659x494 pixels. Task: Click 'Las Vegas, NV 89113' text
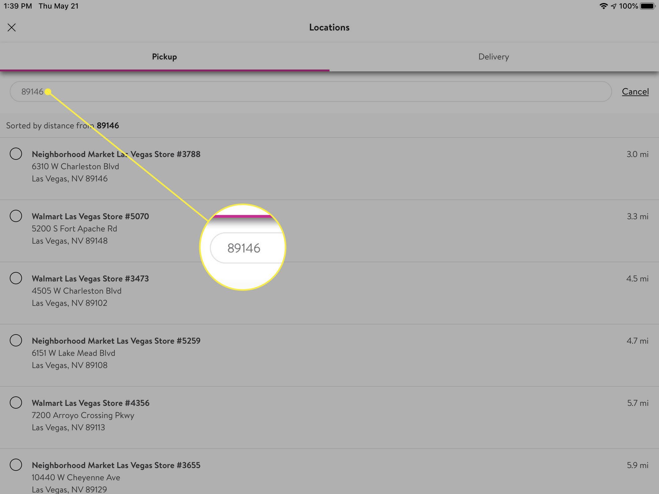(68, 428)
